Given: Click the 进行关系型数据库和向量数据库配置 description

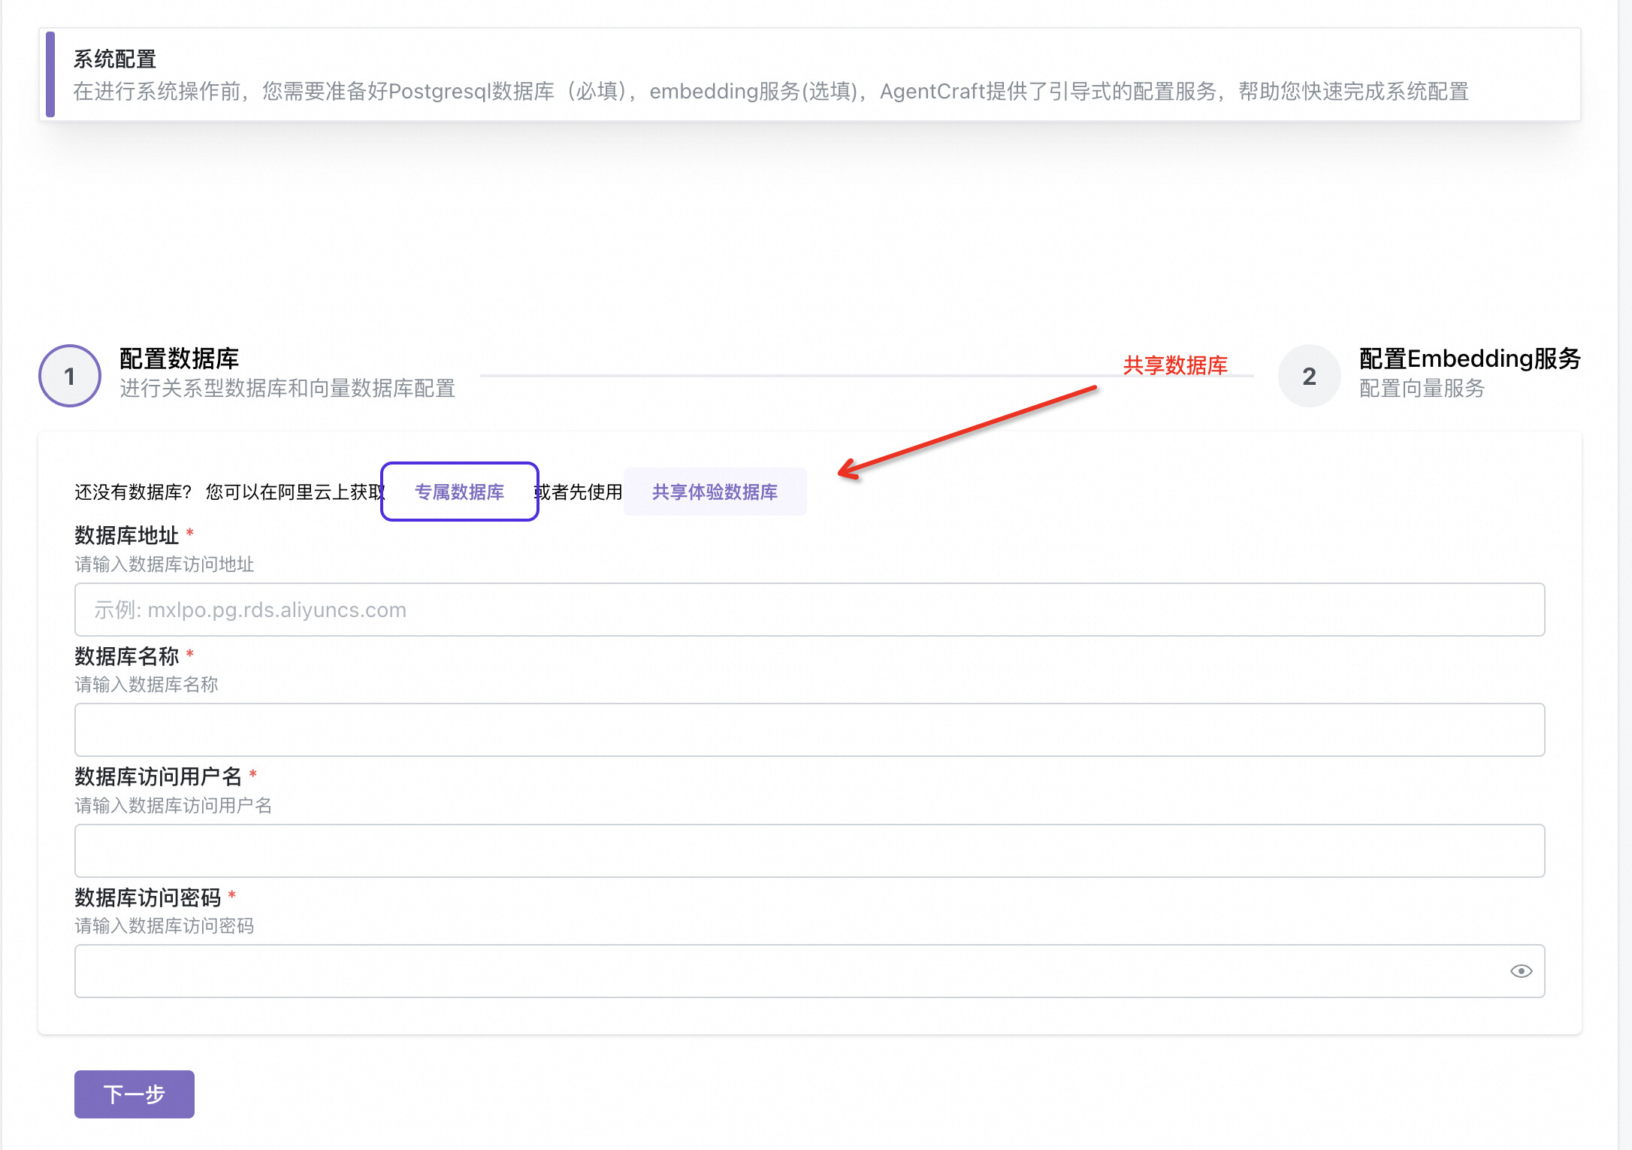Looking at the screenshot, I should 287,389.
